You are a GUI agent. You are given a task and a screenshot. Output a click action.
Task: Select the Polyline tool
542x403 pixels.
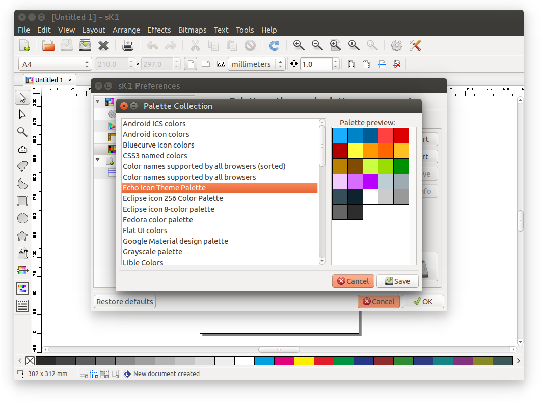click(x=22, y=166)
